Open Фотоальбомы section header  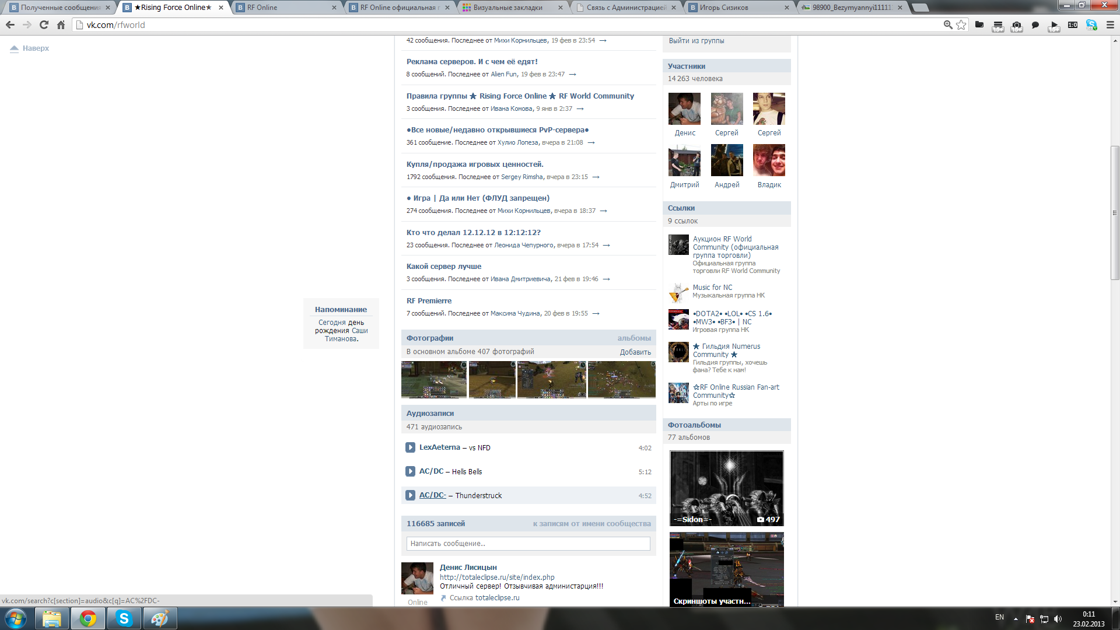tap(727, 425)
